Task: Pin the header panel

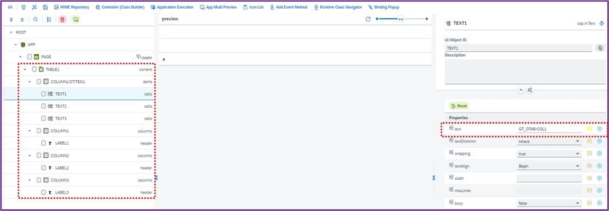Action: (529, 90)
